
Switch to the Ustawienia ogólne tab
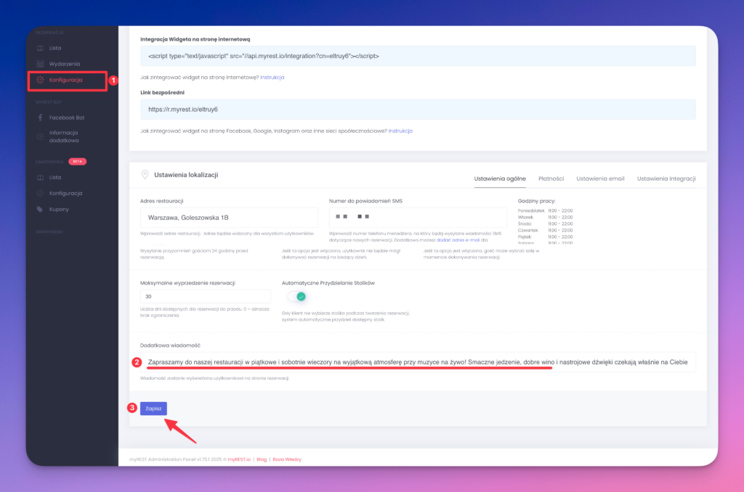500,179
